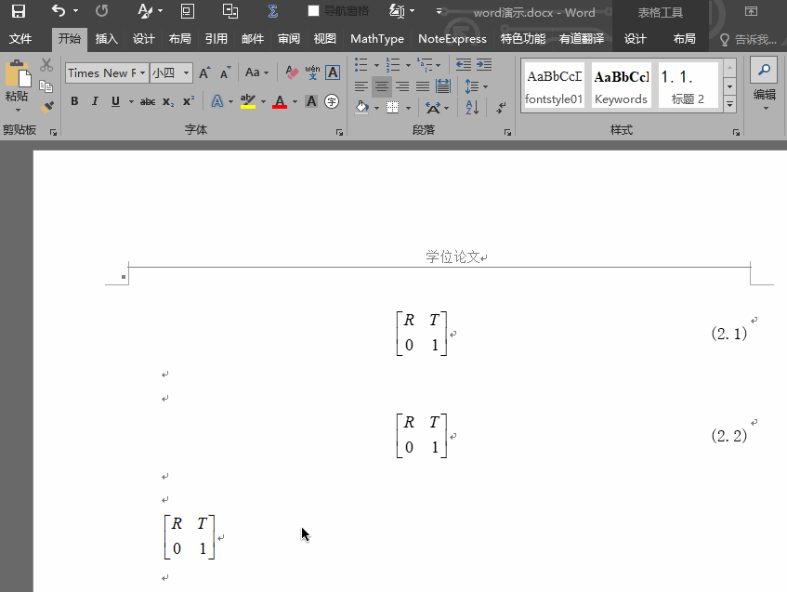The height and width of the screenshot is (592, 787).
Task: Click the distributed alignment icon
Action: coord(443,86)
